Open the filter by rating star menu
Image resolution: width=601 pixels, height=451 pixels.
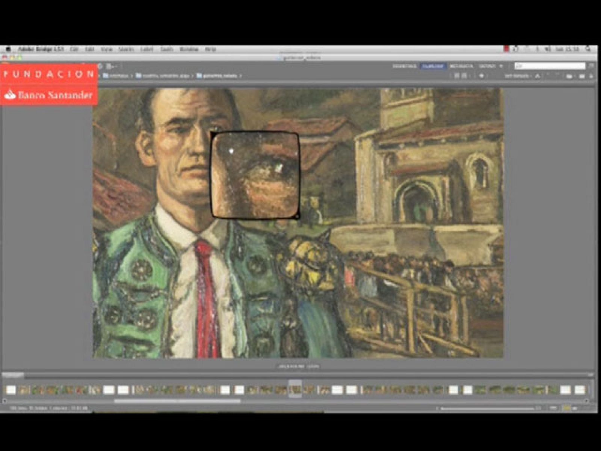tap(481, 76)
